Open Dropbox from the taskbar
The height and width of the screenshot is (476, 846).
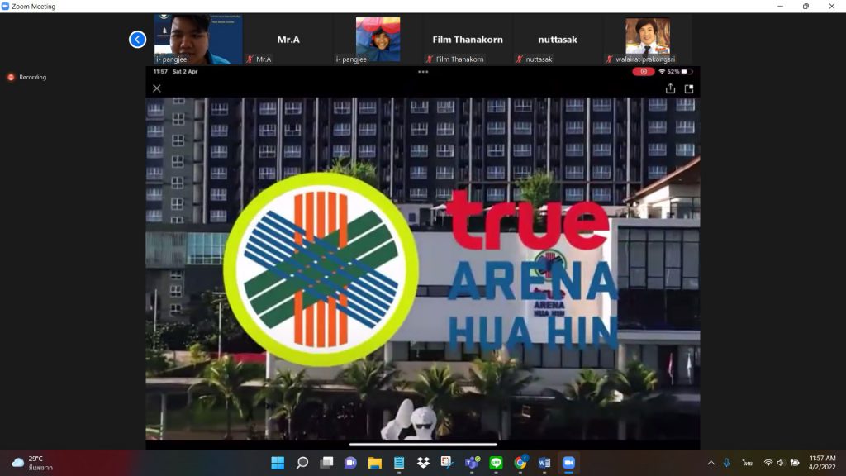[x=423, y=463]
